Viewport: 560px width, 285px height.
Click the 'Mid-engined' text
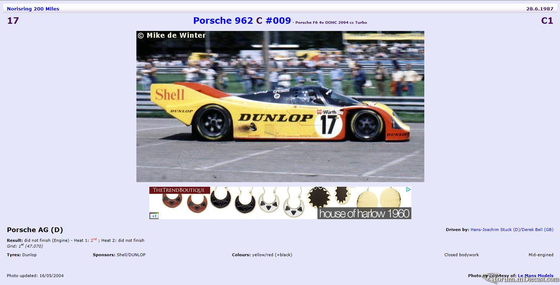click(x=541, y=255)
